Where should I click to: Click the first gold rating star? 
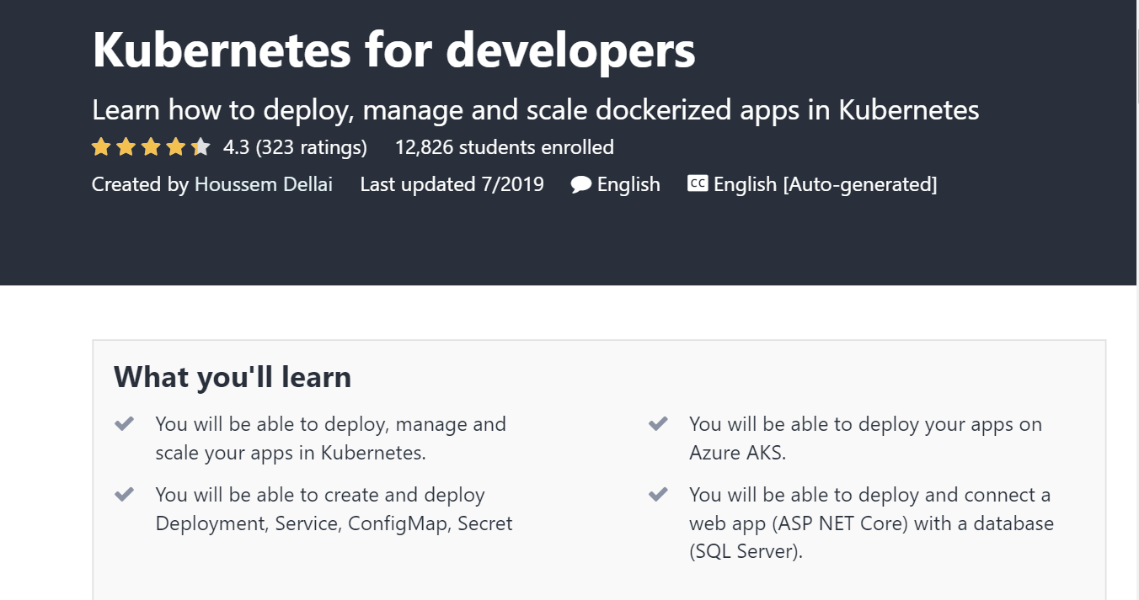[x=101, y=148]
